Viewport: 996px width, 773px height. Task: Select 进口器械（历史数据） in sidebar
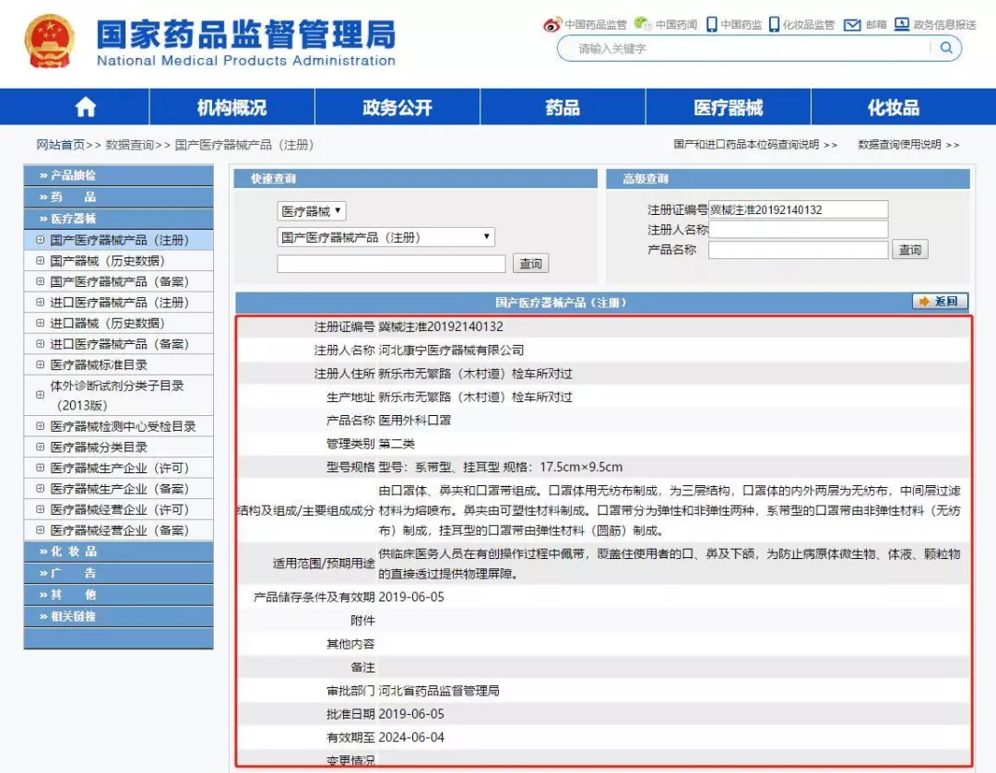coord(107,323)
